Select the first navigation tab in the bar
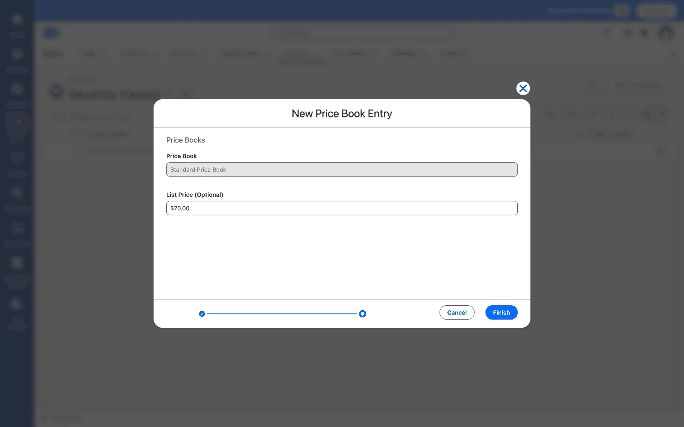 (x=53, y=54)
